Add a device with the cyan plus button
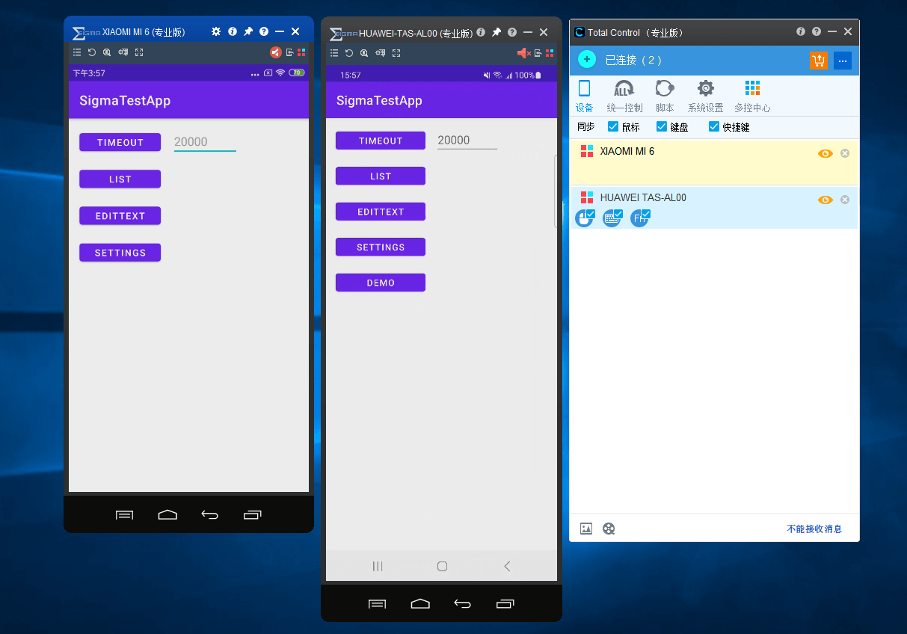The height and width of the screenshot is (634, 907). click(587, 60)
